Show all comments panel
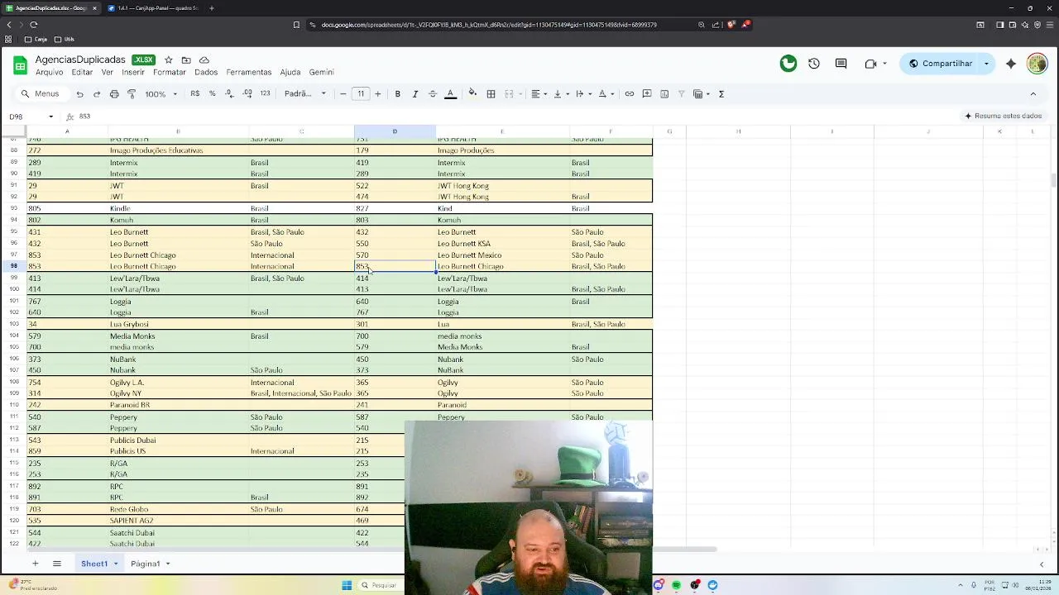 tap(841, 64)
